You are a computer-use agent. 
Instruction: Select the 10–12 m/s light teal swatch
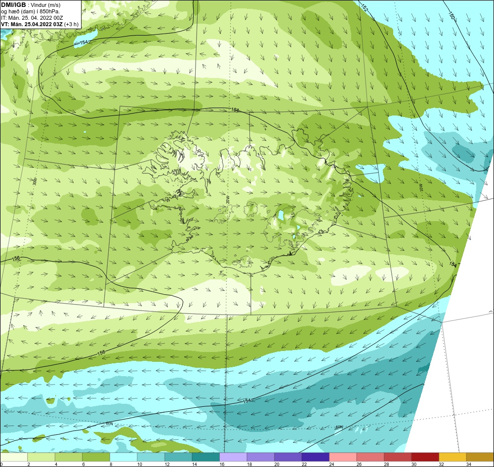pyautogui.click(x=151, y=457)
